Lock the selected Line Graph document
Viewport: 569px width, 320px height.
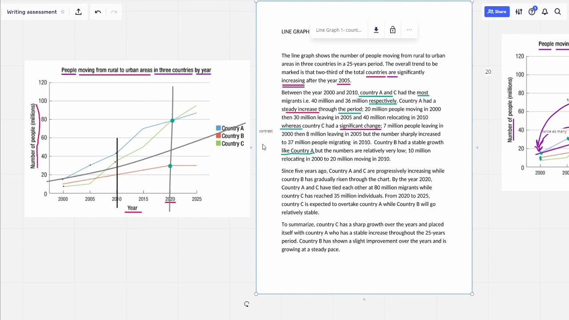[393, 30]
